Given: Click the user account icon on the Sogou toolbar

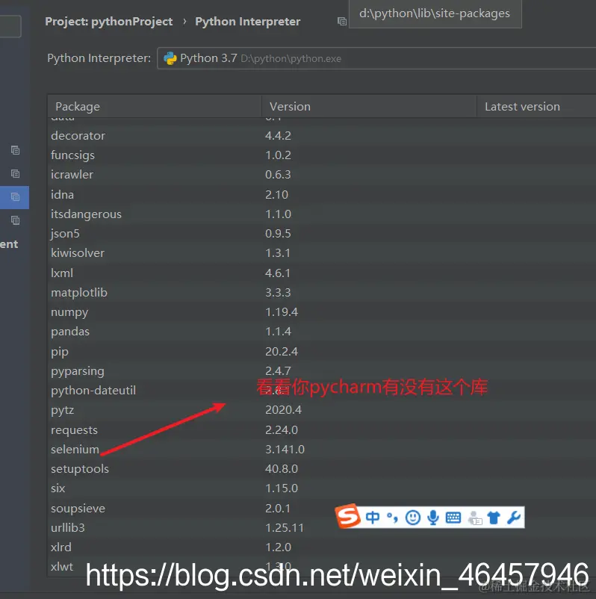Looking at the screenshot, I should click(x=475, y=518).
